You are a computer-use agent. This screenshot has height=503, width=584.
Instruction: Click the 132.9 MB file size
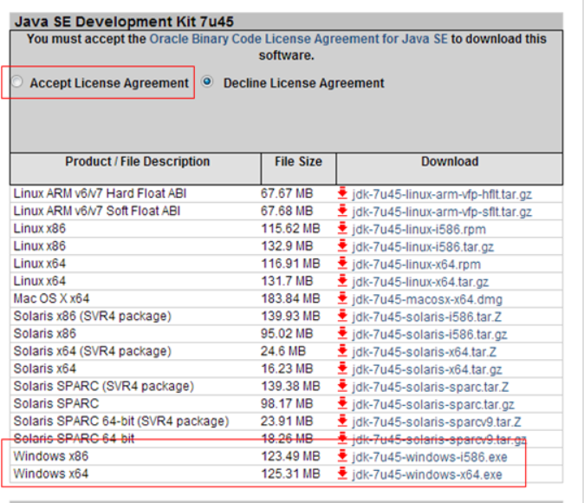tap(287, 246)
